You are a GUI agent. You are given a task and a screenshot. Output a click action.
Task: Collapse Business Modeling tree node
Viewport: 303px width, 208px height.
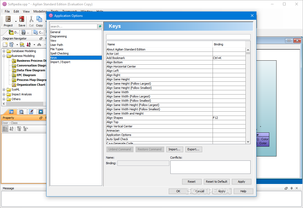[x=4, y=56]
